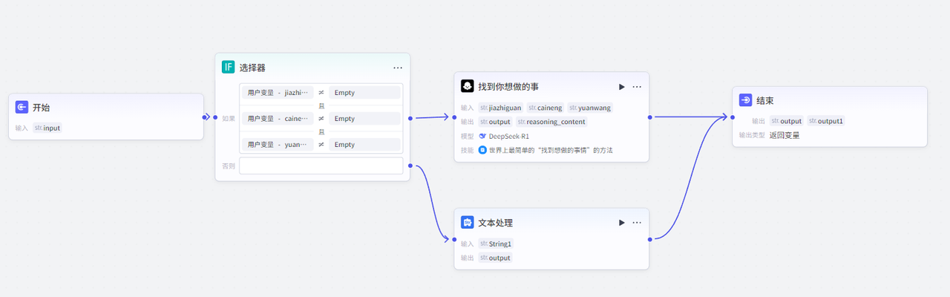
Task: Click the 文本处理 node icon
Action: click(467, 223)
